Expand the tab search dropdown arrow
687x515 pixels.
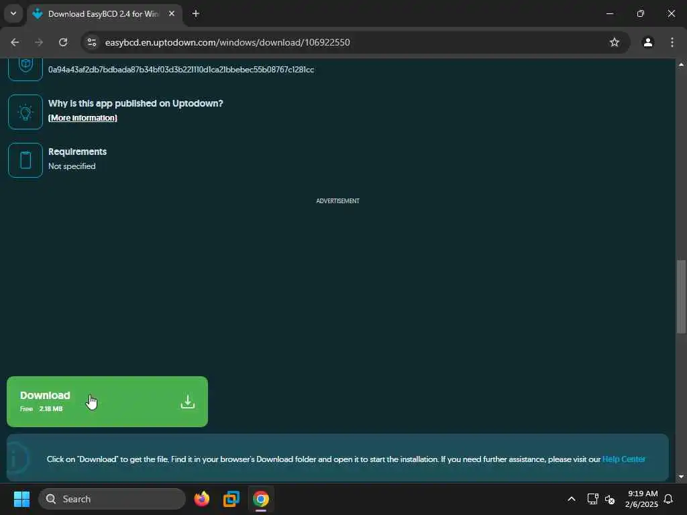pos(13,13)
